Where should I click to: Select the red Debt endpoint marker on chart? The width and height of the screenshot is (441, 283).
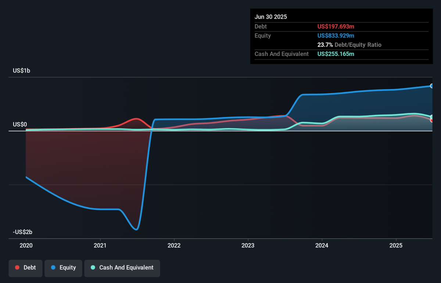click(432, 120)
